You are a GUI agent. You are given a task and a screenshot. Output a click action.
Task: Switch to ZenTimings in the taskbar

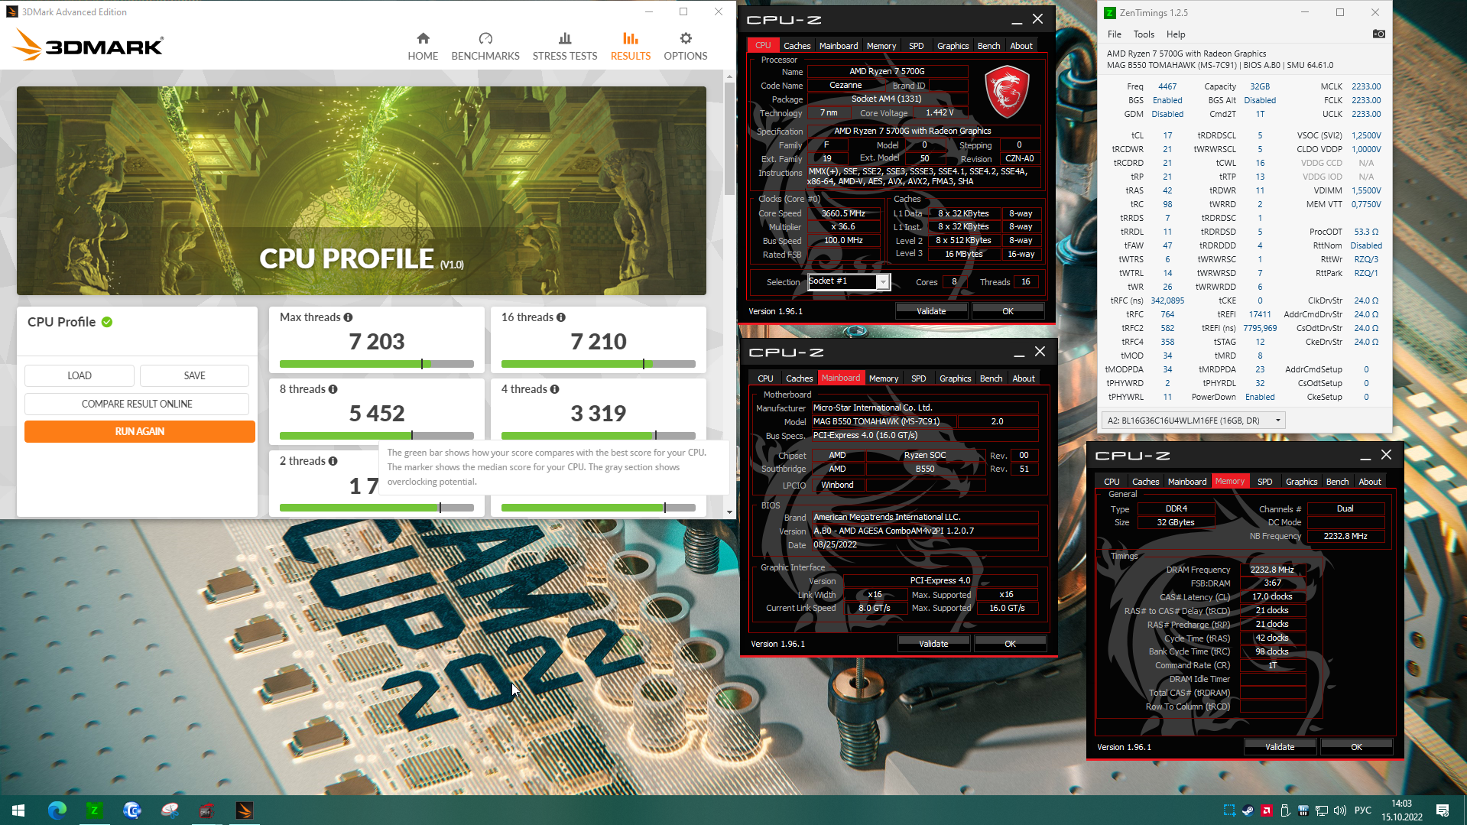[95, 810]
